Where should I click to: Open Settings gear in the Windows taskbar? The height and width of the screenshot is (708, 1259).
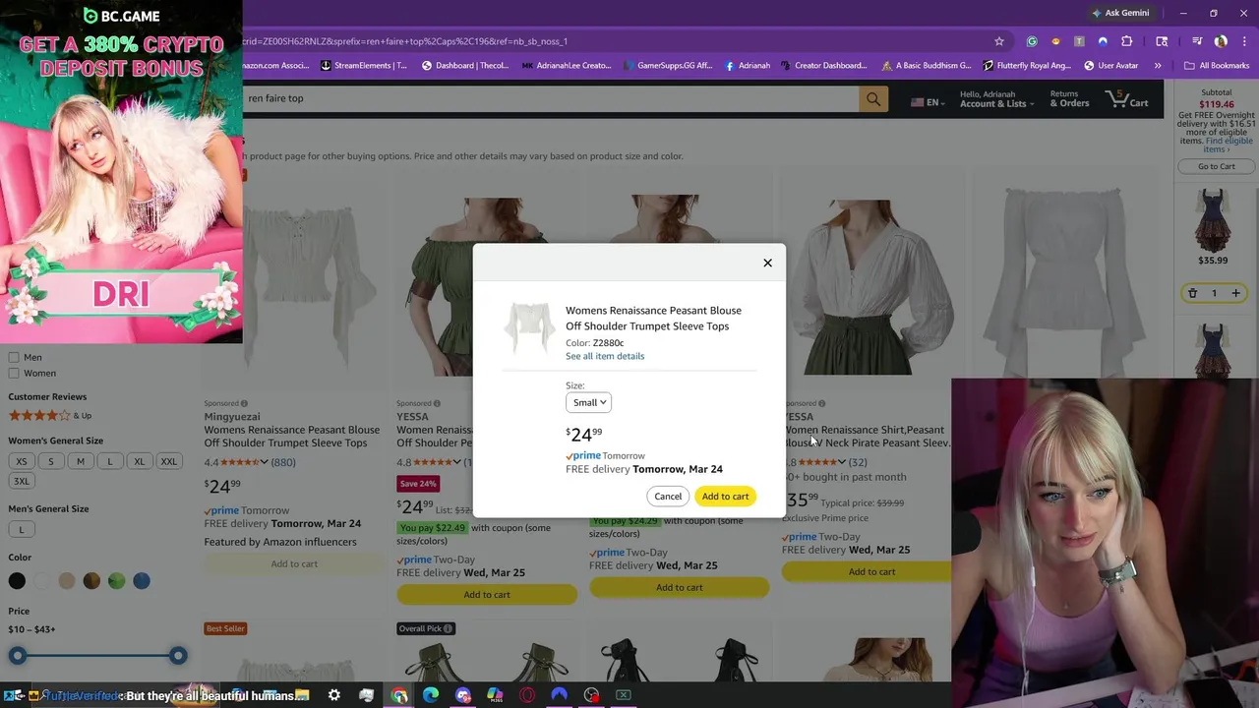point(334,695)
